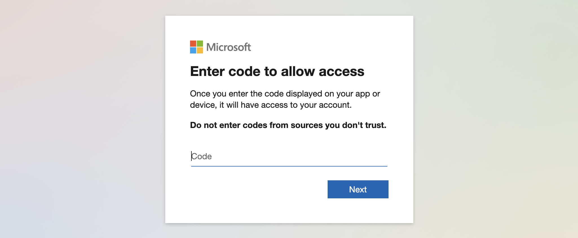Click the Code placeholder text
This screenshot has height=238, width=578.
point(201,156)
